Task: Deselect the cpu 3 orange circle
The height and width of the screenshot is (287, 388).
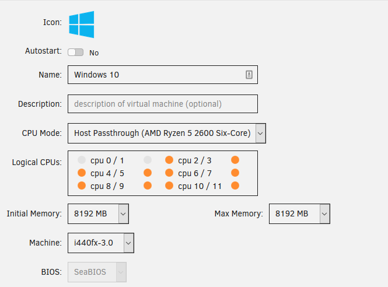Action: tap(235, 160)
